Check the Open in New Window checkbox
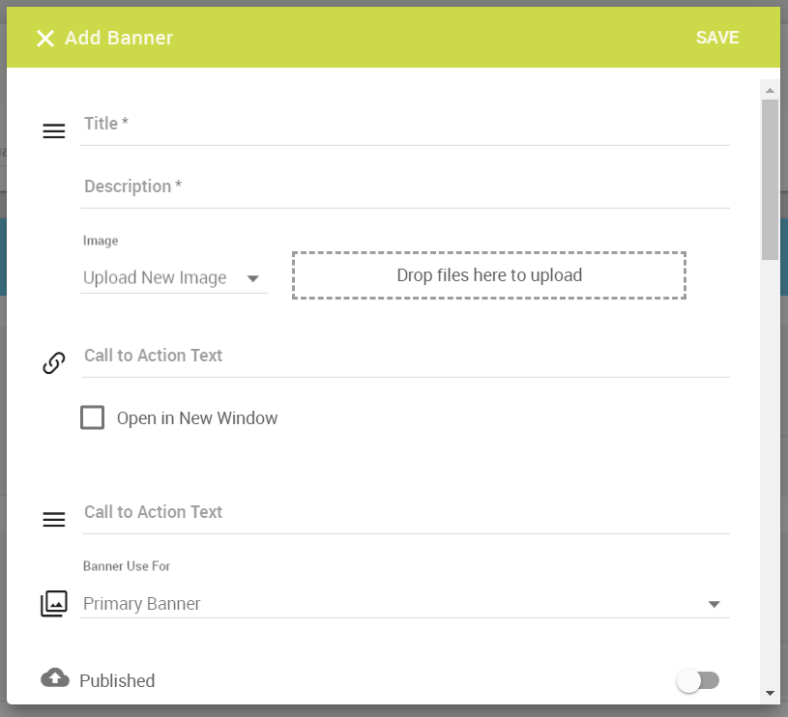 (x=93, y=417)
